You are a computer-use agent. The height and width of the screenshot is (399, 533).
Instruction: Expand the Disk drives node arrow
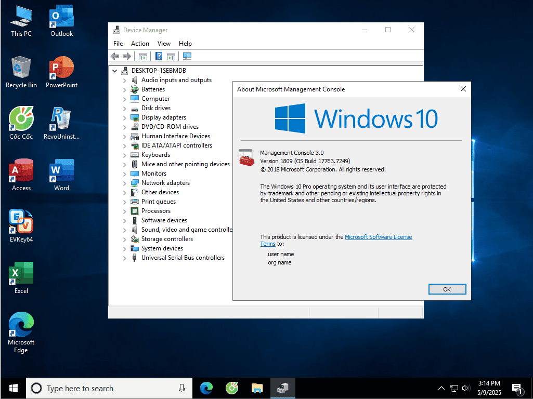coord(124,109)
